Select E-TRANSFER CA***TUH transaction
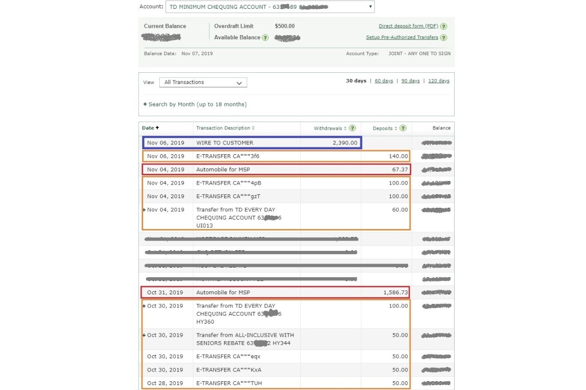Screen dimensions: 586x390 tap(229, 383)
